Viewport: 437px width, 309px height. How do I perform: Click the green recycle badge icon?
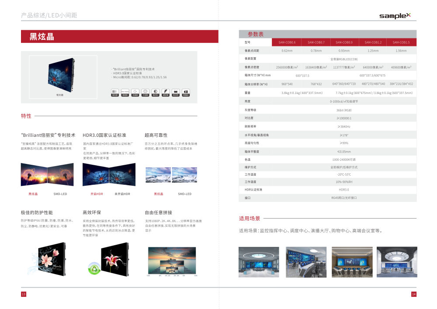coord(94,267)
